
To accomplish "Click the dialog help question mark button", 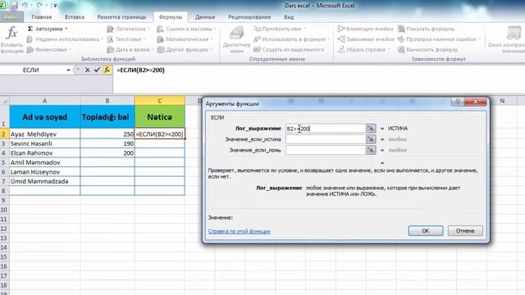I will [458, 102].
